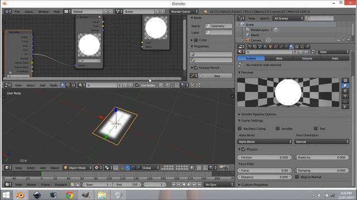Open the World properties tab icon
Viewport: 357px width, 200px height.
pyautogui.click(x=266, y=47)
